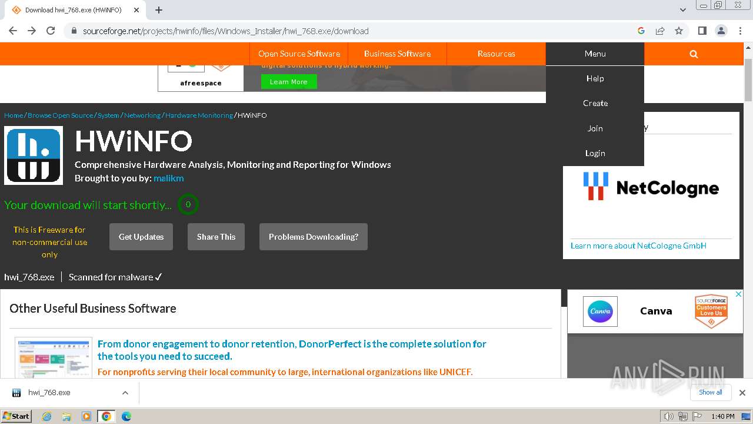This screenshot has height=424, width=753.
Task: Expand the hwi_768.exe download options chevron
Action: [125, 393]
